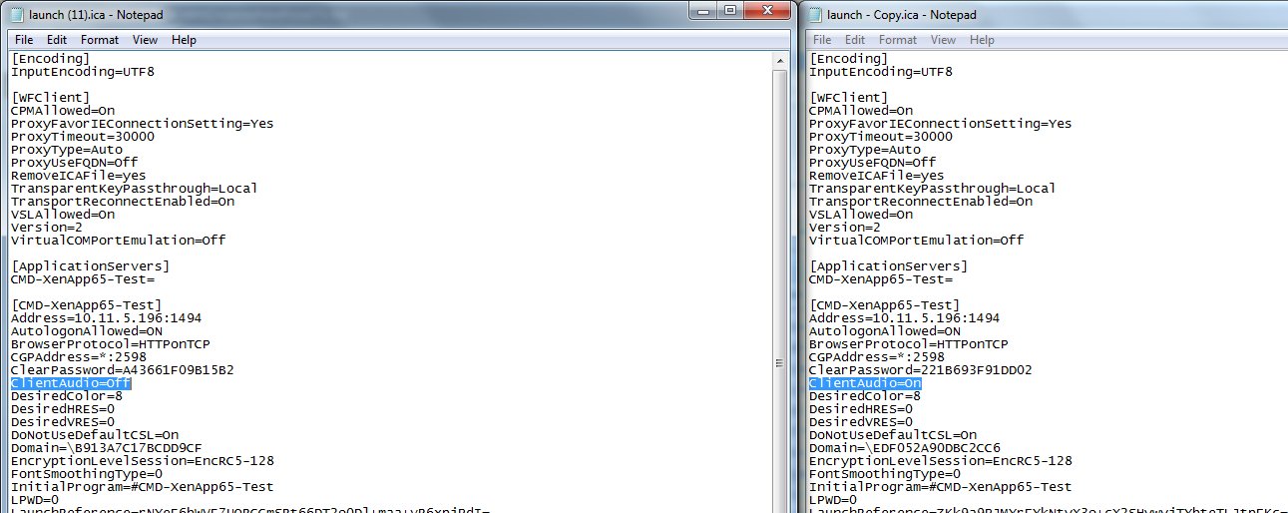Click [ApplicationServers] header in left window
The width and height of the screenshot is (1288, 513).
[x=91, y=266]
